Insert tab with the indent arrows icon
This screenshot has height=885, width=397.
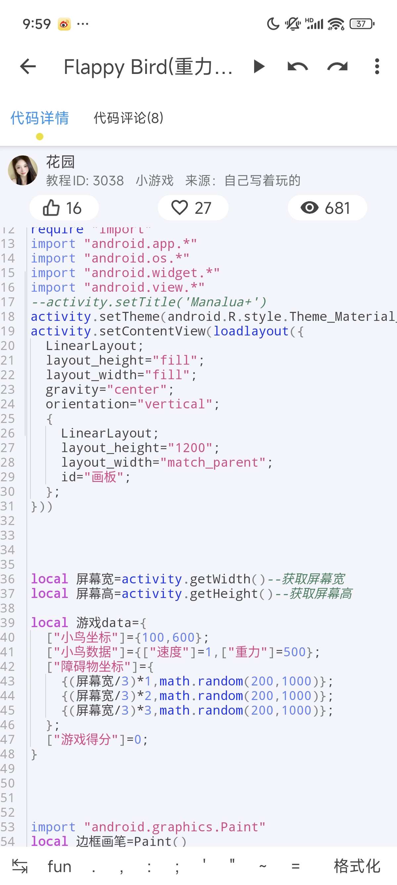click(20, 866)
